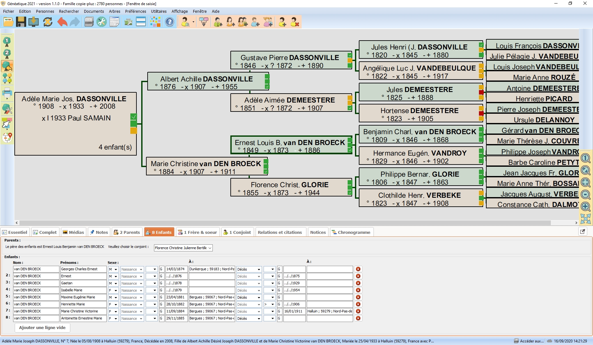Viewport: 593px width, 345px height.
Task: Click the tree map pin icon
Action: coord(7,138)
